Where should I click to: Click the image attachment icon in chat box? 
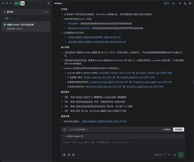[74, 155]
